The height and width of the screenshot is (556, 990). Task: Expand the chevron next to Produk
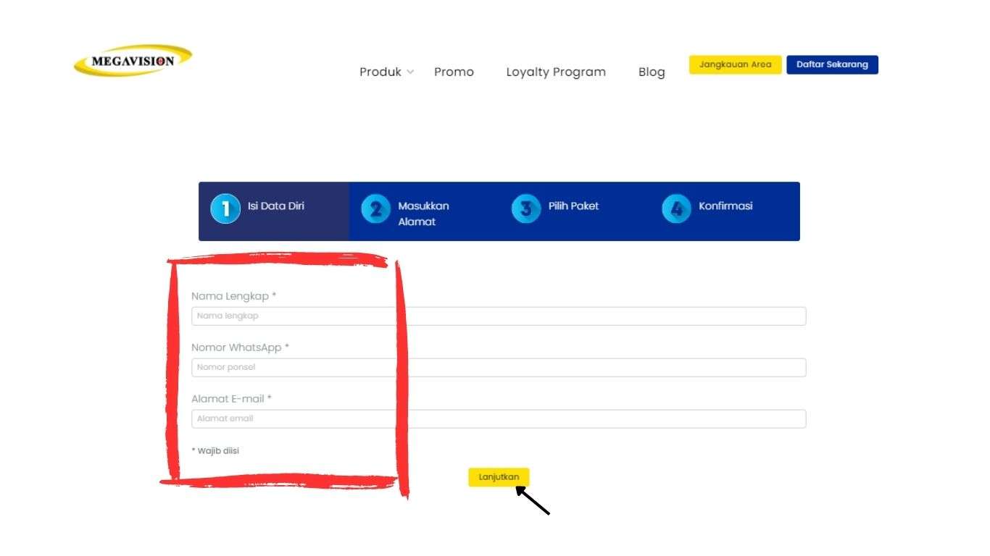pos(410,72)
